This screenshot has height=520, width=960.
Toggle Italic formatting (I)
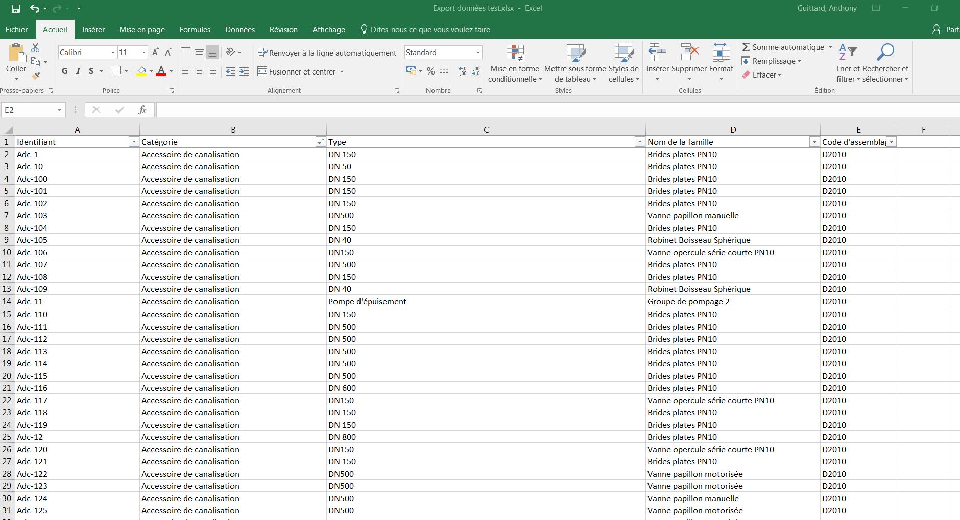pyautogui.click(x=78, y=71)
